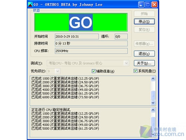Click the upper log scrollbar thumb
Screen dimensions: 186x140
[153, 95]
